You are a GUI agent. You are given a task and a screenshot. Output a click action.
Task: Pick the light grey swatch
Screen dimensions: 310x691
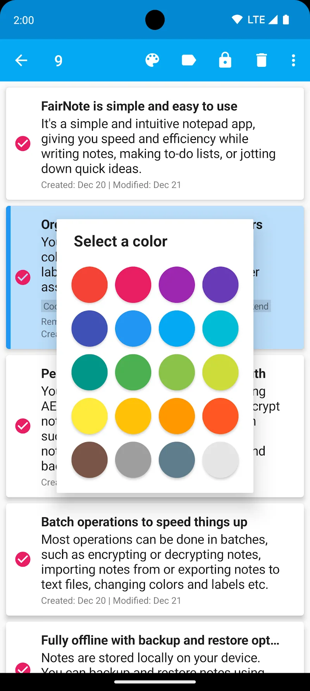(220, 459)
